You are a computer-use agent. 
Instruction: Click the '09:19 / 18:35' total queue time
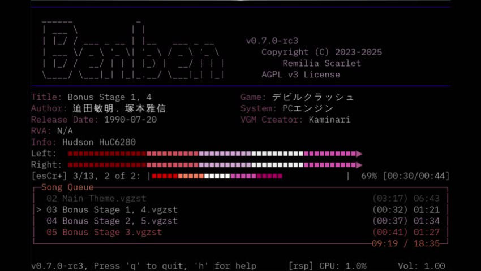coord(406,243)
